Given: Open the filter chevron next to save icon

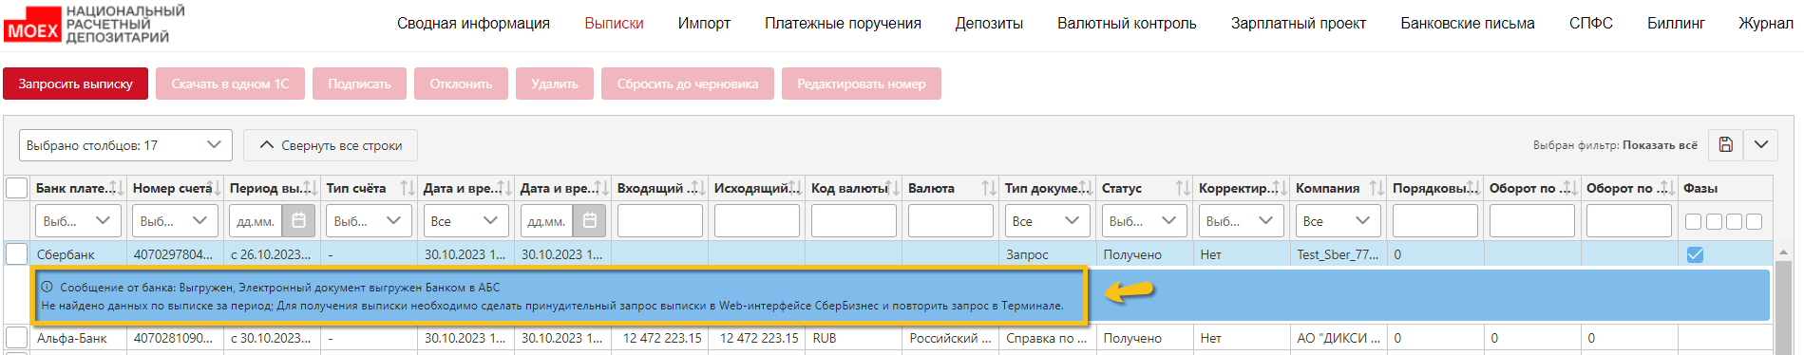Looking at the screenshot, I should [1761, 144].
